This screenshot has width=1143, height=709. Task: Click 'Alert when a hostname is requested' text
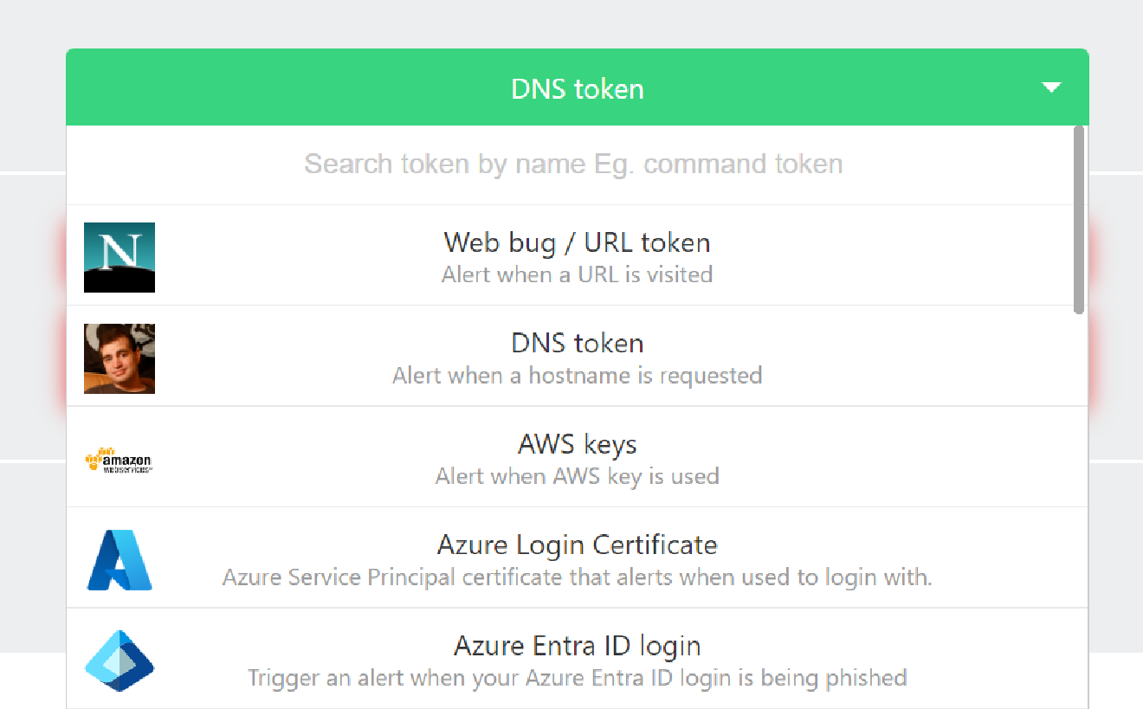click(577, 375)
